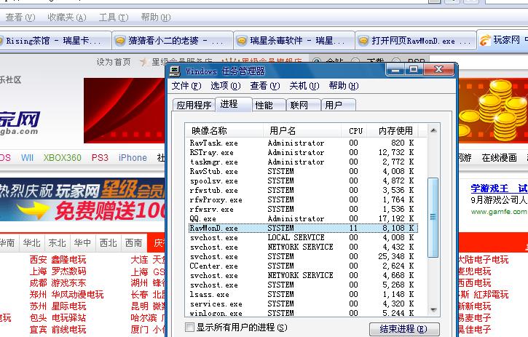528x337 pixels.
Task: Open the 查看(V) menu in Task Manager
Action: (x=265, y=86)
